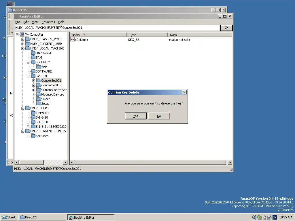Expand HKEY_CURRENT_USER node
The width and height of the screenshot is (295, 221).
(x=22, y=44)
